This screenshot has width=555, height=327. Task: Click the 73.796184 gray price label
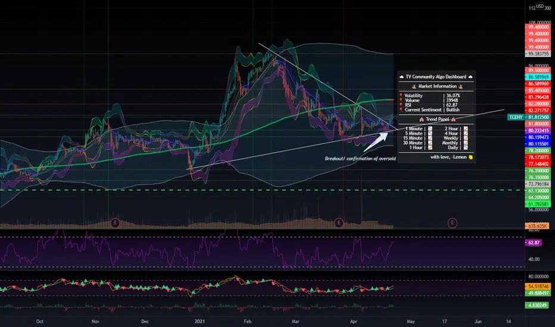538,184
